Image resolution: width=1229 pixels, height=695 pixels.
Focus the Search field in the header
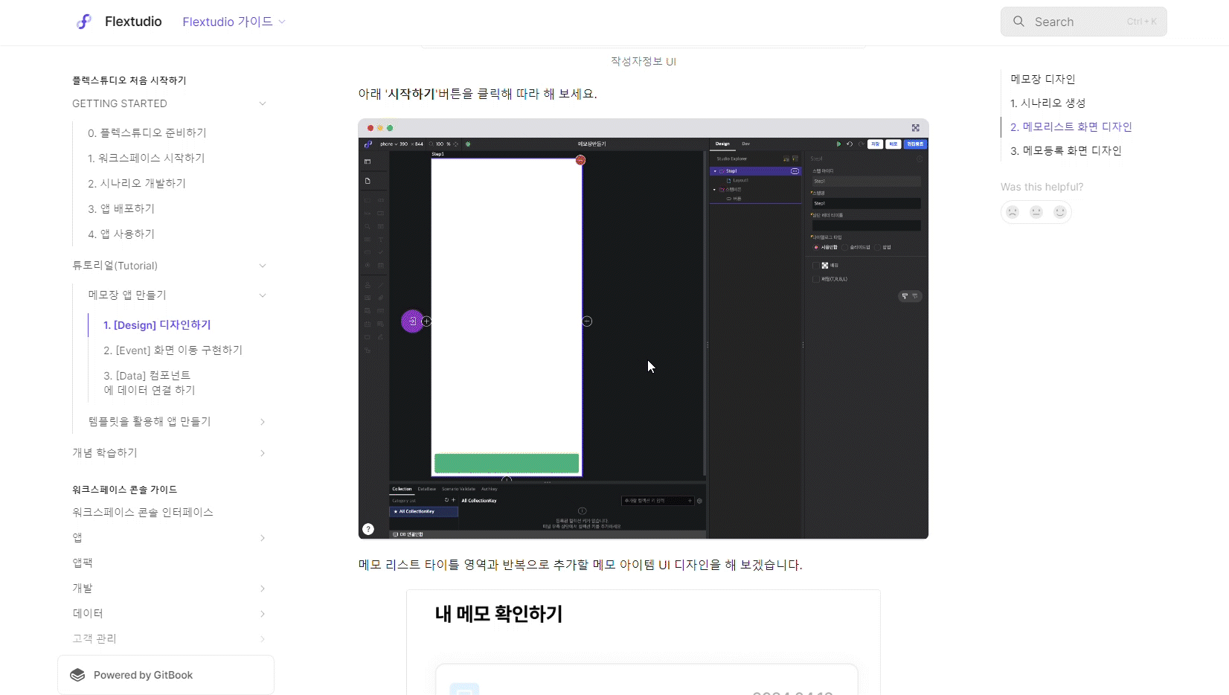(1083, 22)
